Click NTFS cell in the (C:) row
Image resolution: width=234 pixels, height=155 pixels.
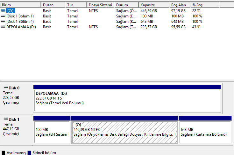(93, 11)
